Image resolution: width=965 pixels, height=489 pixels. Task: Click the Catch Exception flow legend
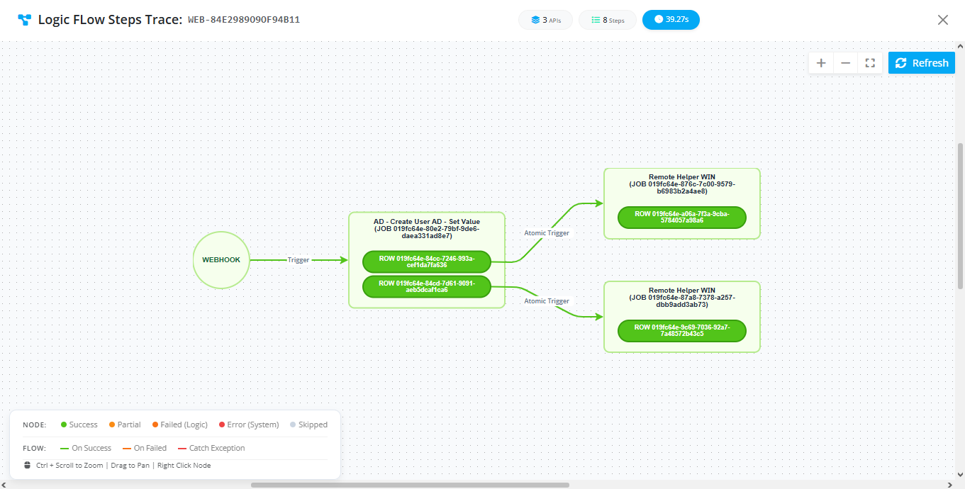tap(211, 448)
